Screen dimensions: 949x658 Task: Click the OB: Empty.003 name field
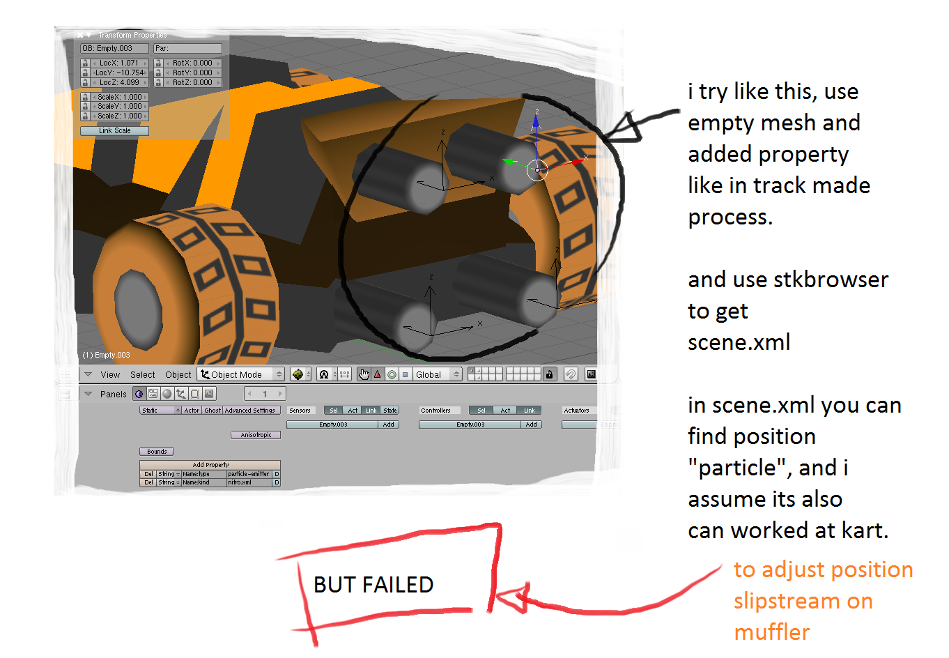[x=115, y=48]
